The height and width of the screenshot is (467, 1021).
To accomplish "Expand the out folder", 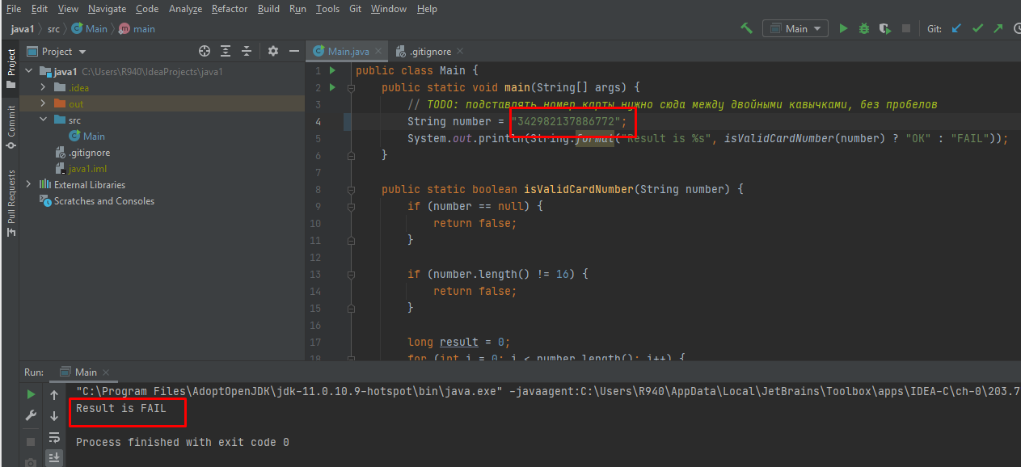I will [x=44, y=103].
